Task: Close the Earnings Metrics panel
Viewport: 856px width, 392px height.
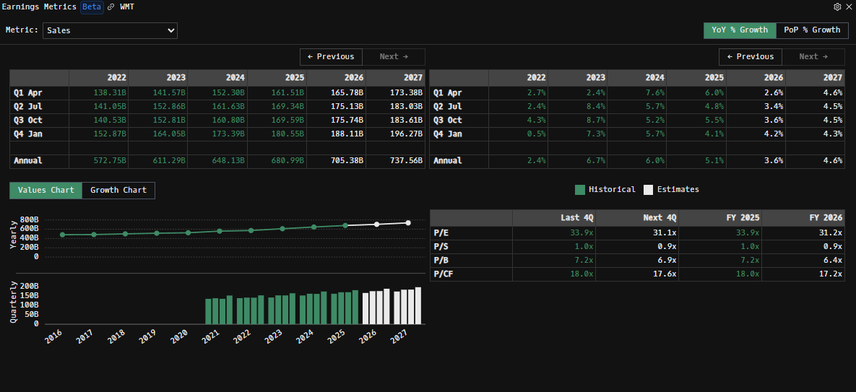Action: click(x=848, y=7)
